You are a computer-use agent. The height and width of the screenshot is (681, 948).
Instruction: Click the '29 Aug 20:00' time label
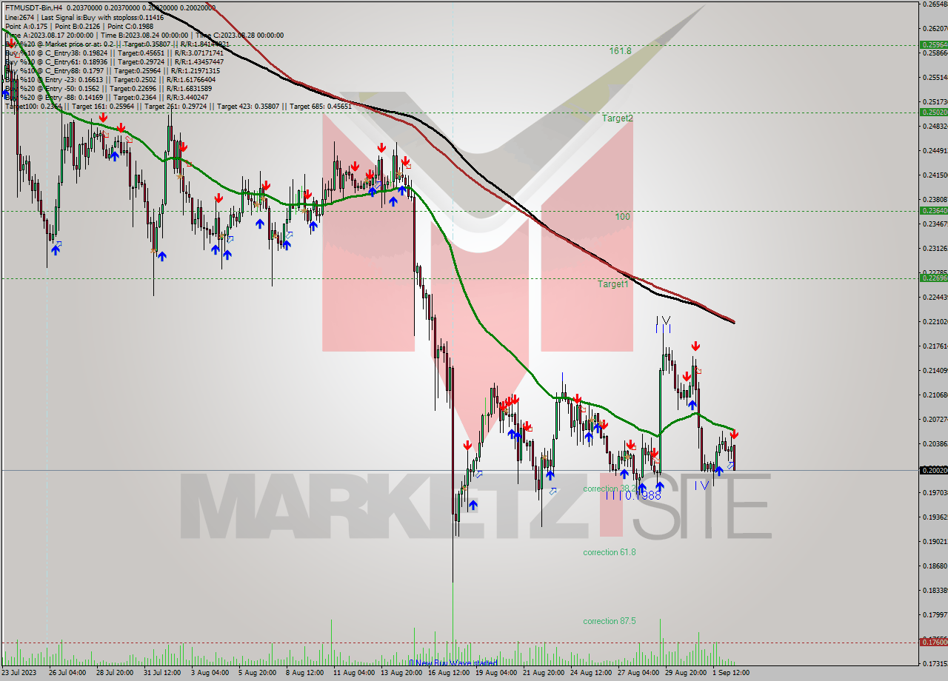coord(685,673)
